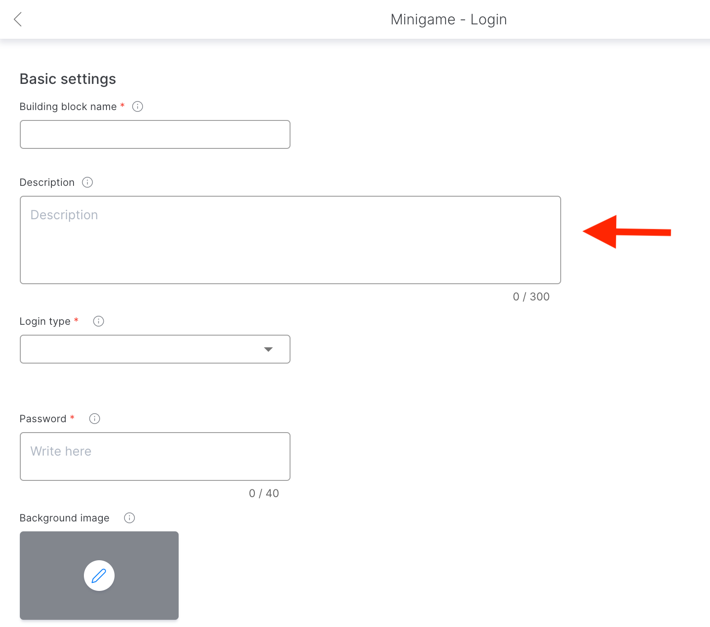This screenshot has height=627, width=710.
Task: Click the 'Basic settings' heading
Action: [68, 79]
